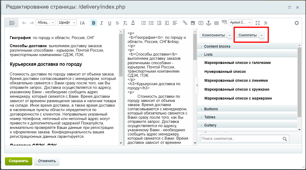Toggle italic text formatting
Image resolution: width=306 pixels, height=170 pixels.
pos(102,23)
